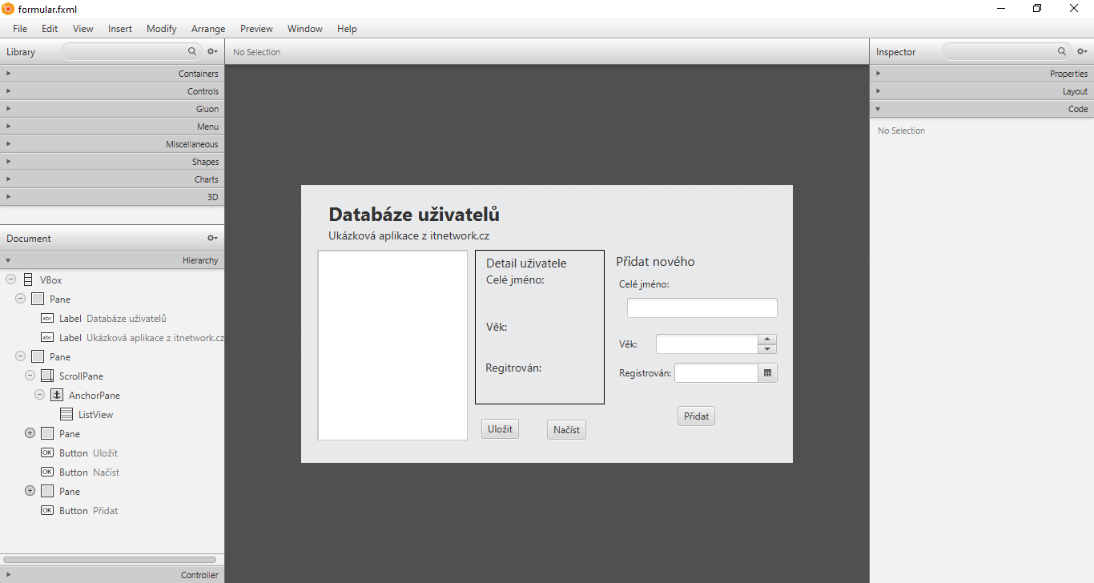Select the ScrollPane icon in Hierarchy
The height and width of the screenshot is (583, 1094).
[47, 376]
